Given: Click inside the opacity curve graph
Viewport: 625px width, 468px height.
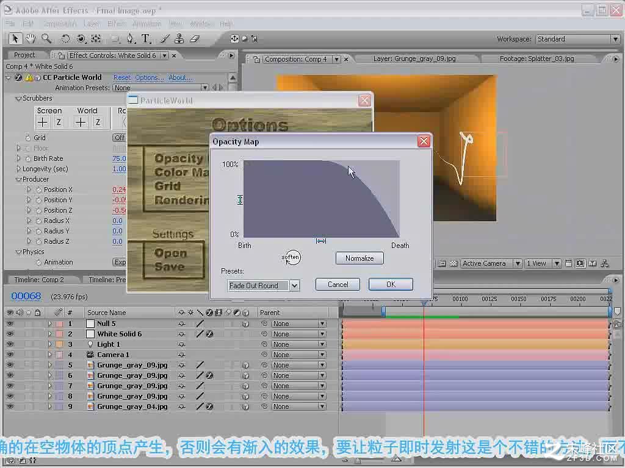Looking at the screenshot, I should 321,199.
